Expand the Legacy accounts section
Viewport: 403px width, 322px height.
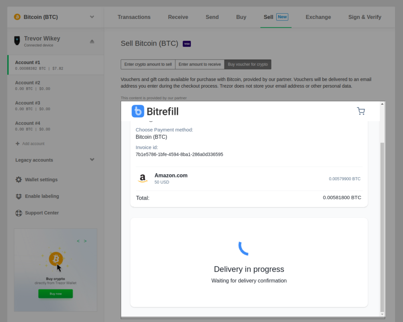(x=92, y=160)
